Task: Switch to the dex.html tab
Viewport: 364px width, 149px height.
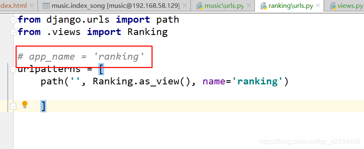Action: pos(14,5)
